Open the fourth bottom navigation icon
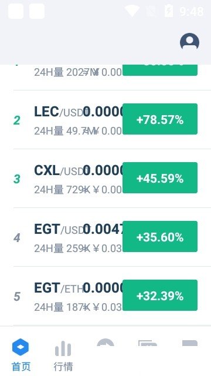This screenshot has height=376, width=211. pyautogui.click(x=148, y=343)
